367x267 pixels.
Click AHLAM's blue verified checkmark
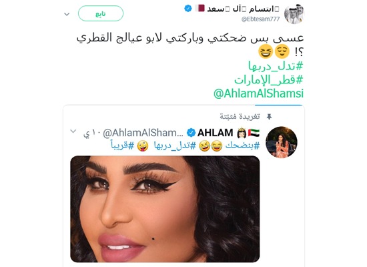point(191,133)
